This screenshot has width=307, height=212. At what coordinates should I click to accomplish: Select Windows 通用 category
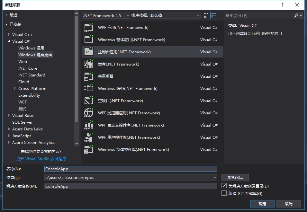pos(31,48)
